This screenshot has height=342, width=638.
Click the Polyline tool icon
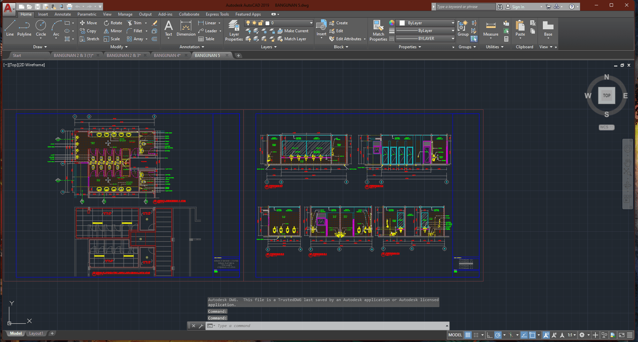[x=24, y=28]
